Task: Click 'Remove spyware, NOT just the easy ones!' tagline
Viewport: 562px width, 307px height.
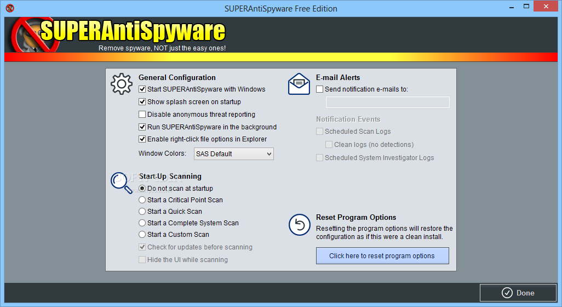Action: (162, 48)
